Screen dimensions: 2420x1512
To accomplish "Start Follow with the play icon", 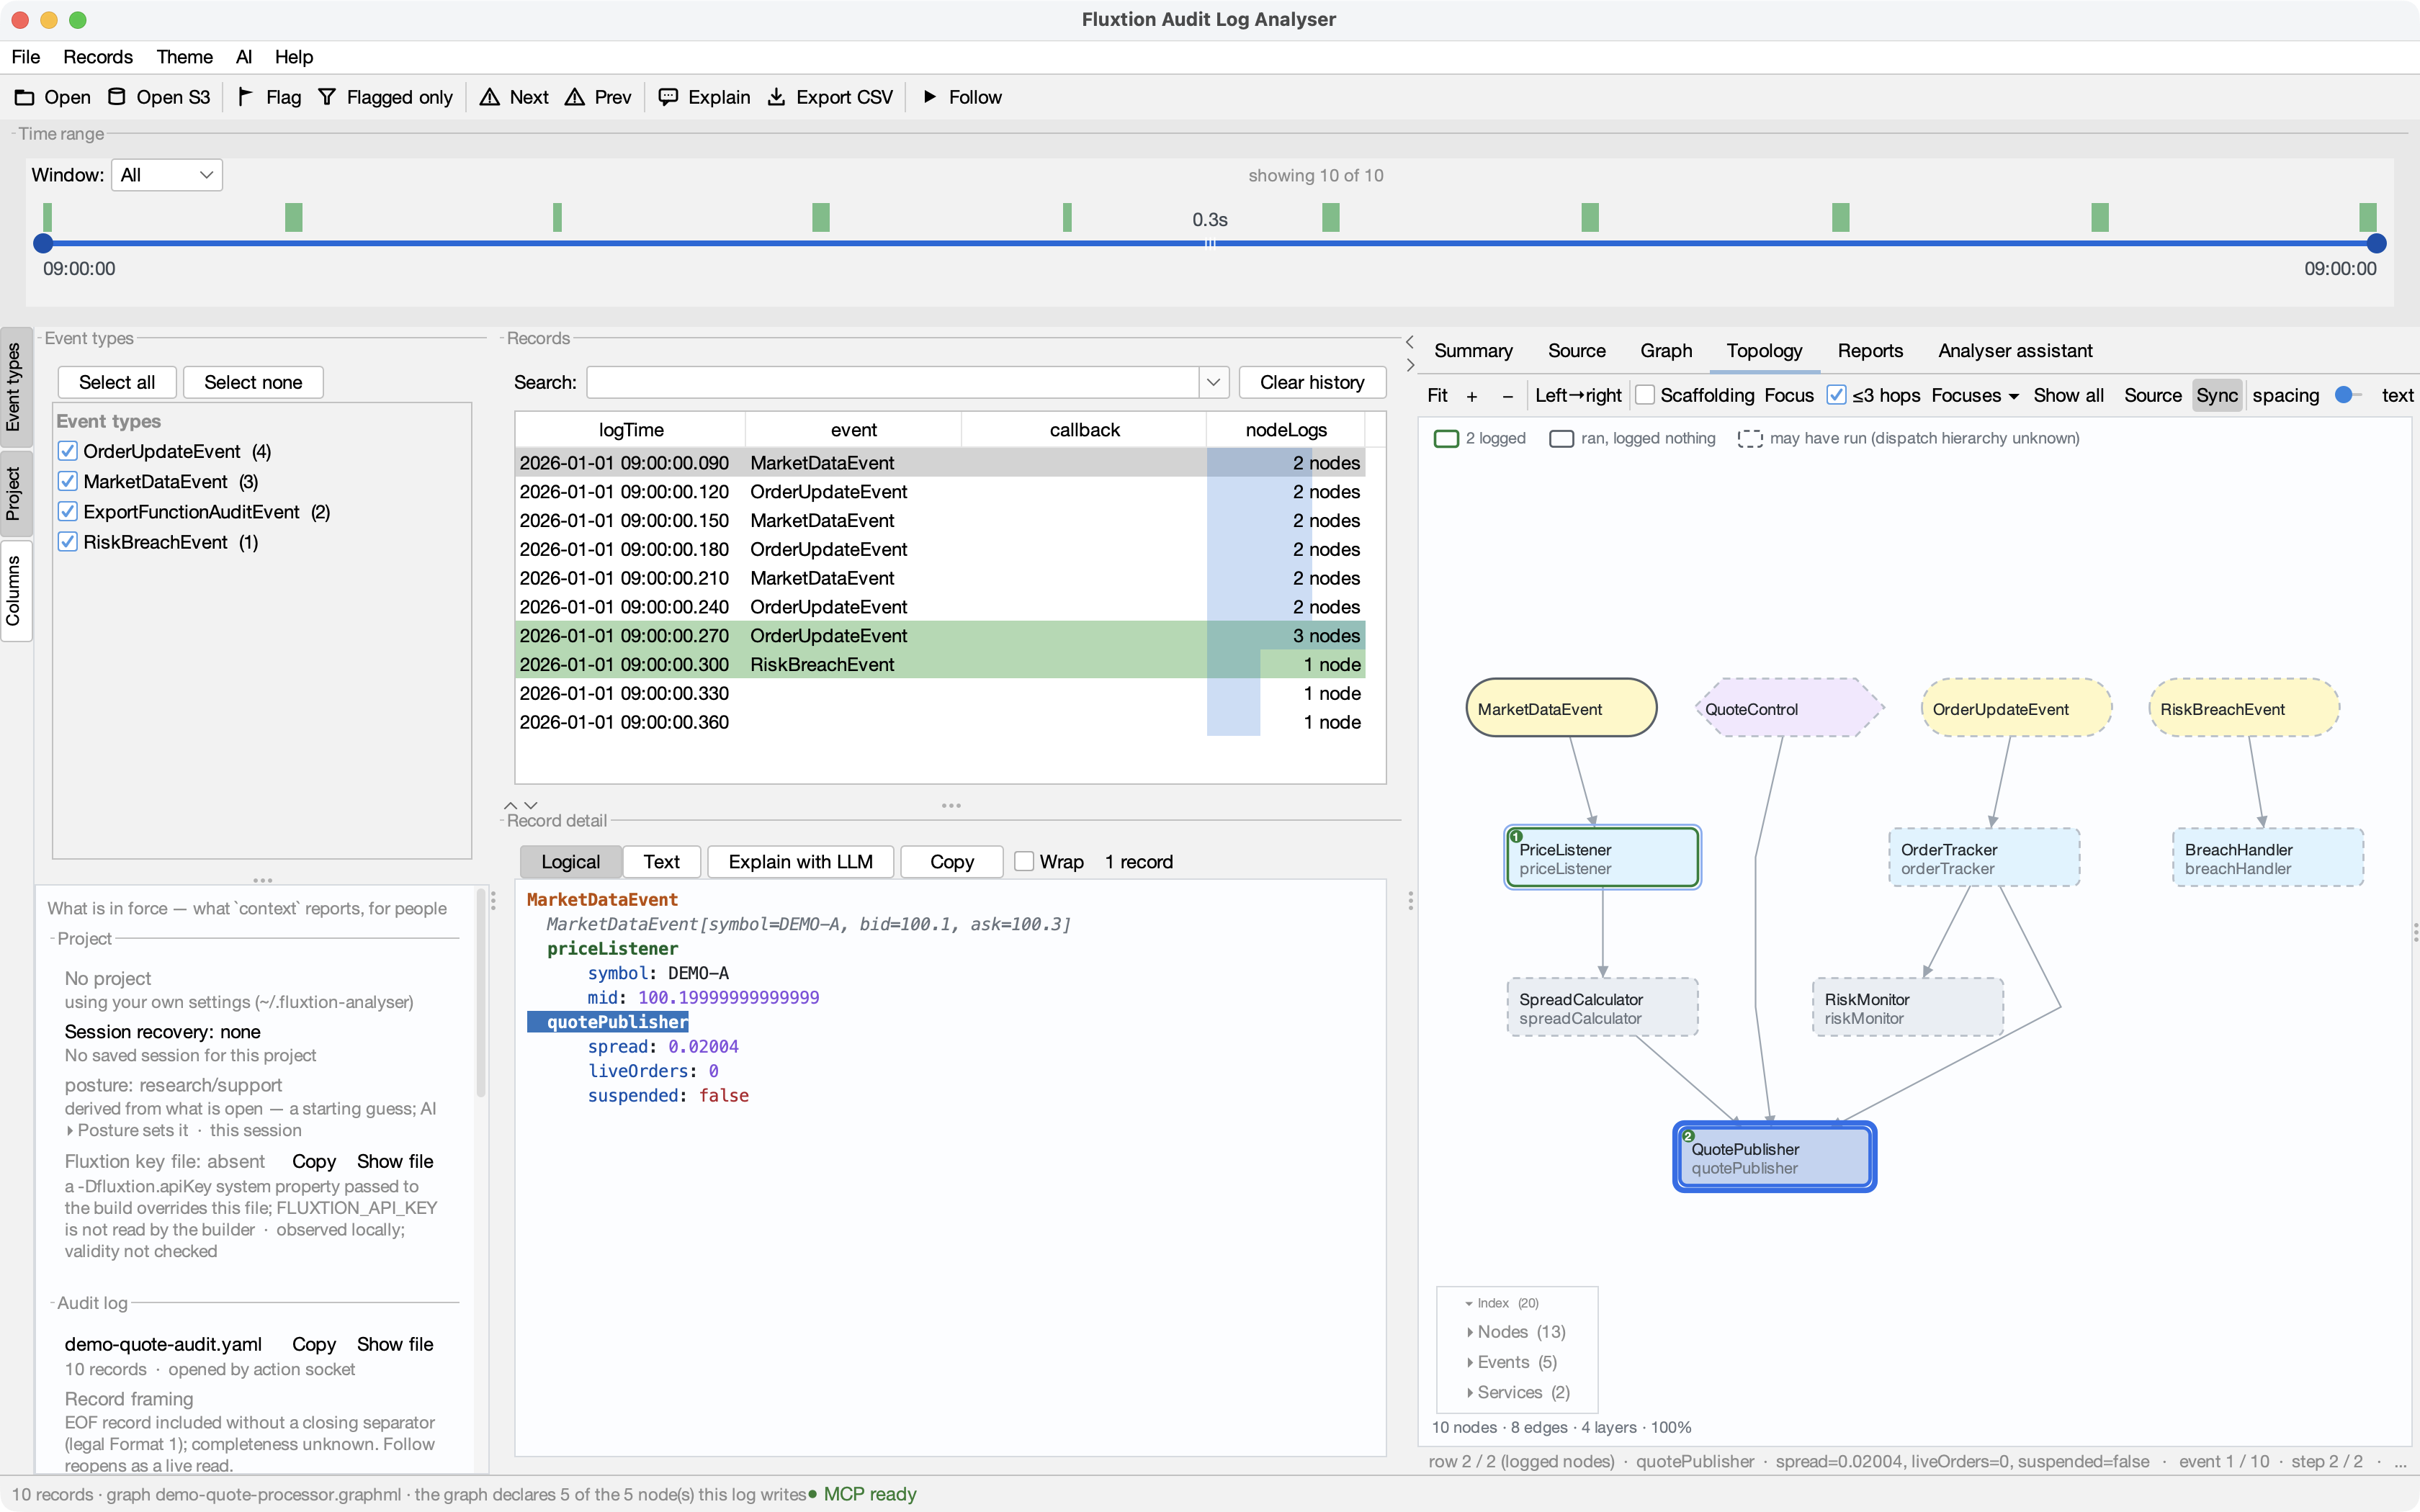I will pos(930,97).
